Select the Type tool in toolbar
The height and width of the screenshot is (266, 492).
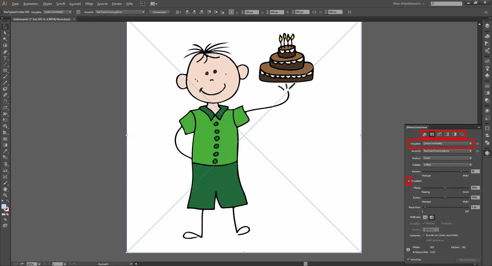5,58
